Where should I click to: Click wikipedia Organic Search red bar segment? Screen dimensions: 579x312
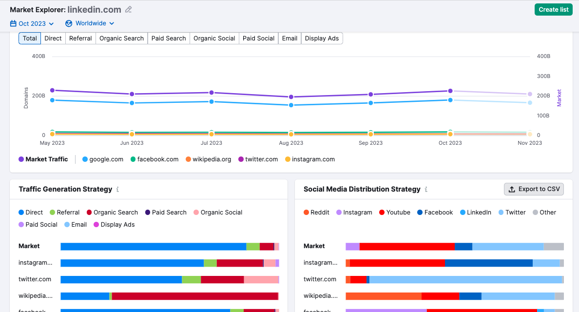pyautogui.click(x=195, y=296)
